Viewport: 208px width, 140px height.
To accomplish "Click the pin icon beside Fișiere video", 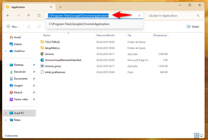I will 34,100.
